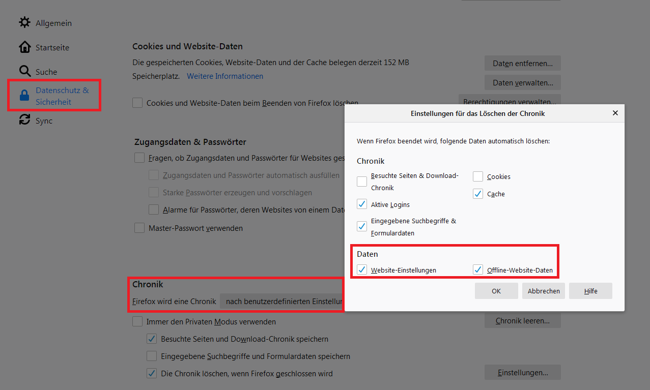This screenshot has width=650, height=390.
Task: Toggle Website-Einstellungen checkbox
Action: tap(361, 269)
